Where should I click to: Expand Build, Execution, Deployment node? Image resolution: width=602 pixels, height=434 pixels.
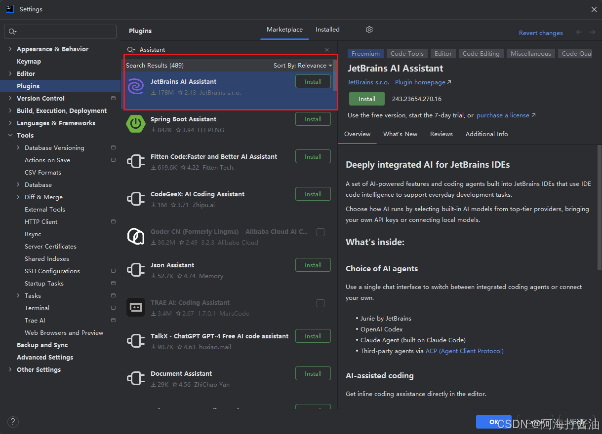tap(10, 111)
